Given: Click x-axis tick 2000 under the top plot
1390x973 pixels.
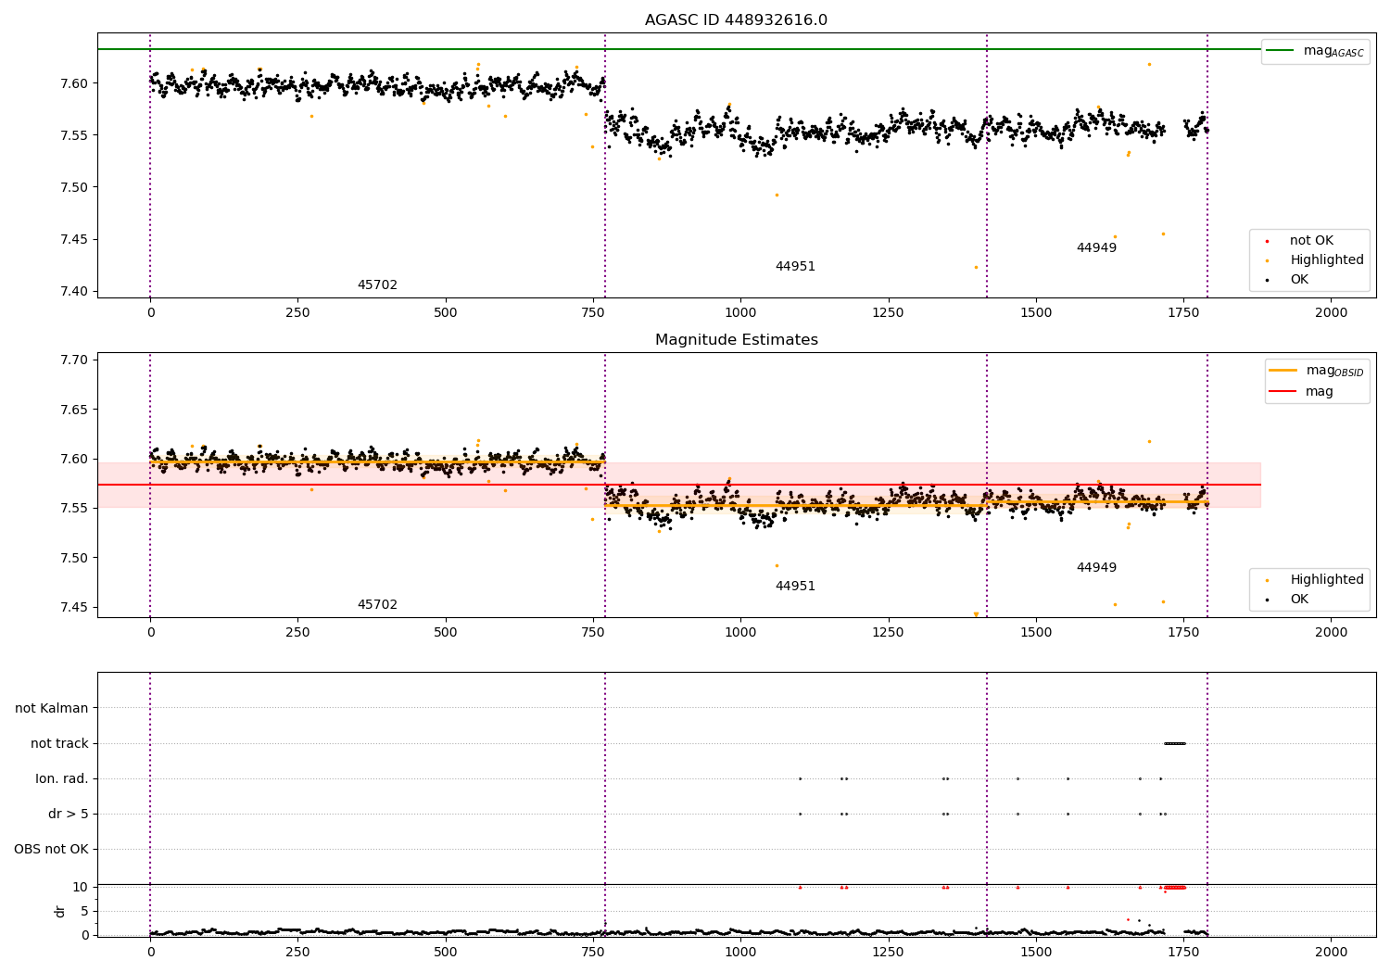Looking at the screenshot, I should pyautogui.click(x=1332, y=313).
